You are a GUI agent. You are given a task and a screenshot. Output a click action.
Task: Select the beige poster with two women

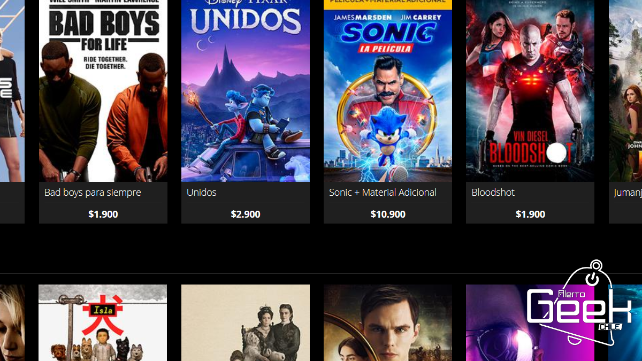tap(246, 322)
